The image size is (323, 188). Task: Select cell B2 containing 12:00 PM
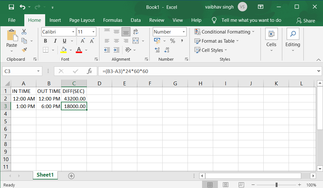coord(49,99)
